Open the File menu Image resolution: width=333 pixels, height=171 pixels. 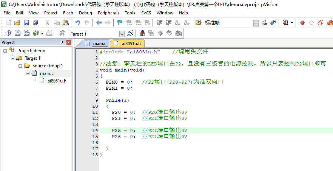coord(7,13)
